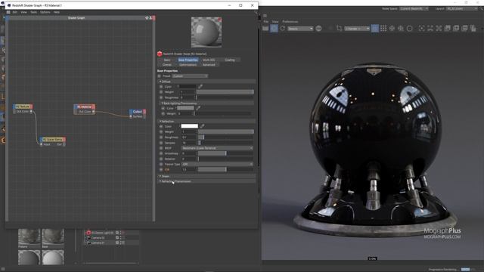
Task: Toggle the Rotation animation dot
Action: pos(161,159)
